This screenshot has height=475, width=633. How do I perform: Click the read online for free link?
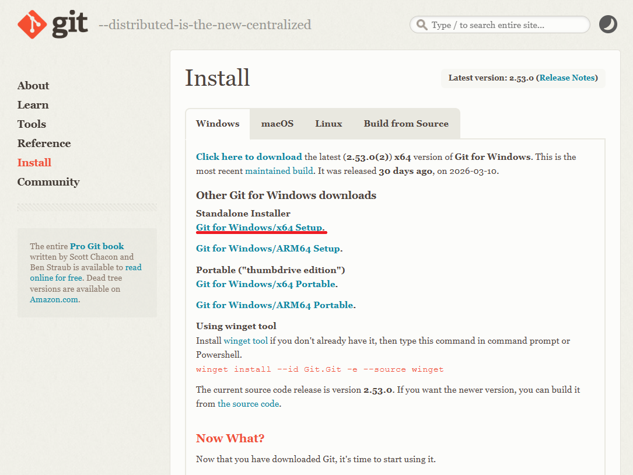(x=86, y=273)
